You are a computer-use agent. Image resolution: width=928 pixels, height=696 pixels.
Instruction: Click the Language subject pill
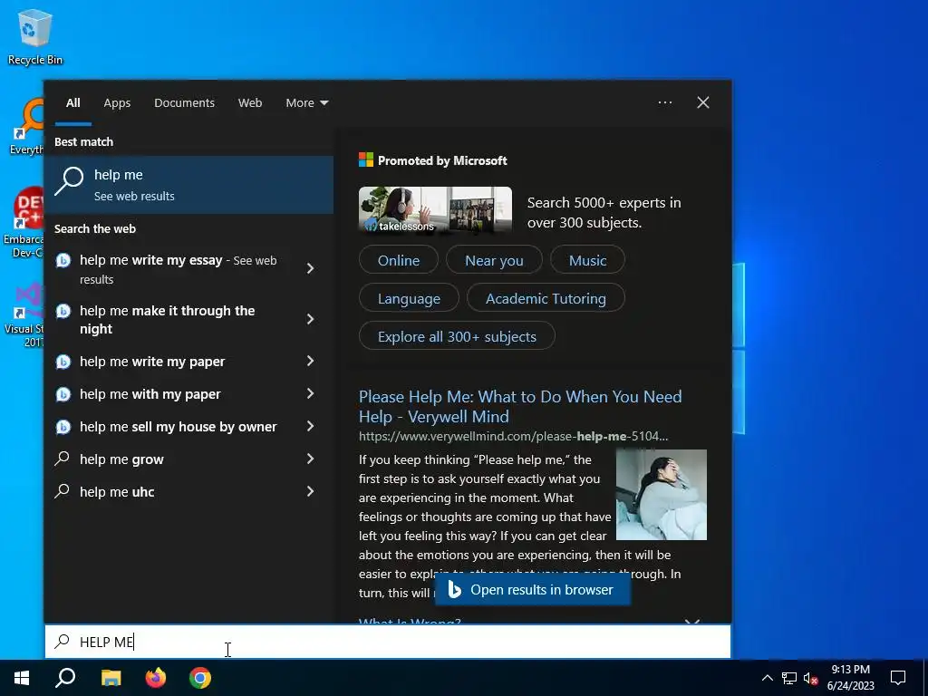point(409,298)
